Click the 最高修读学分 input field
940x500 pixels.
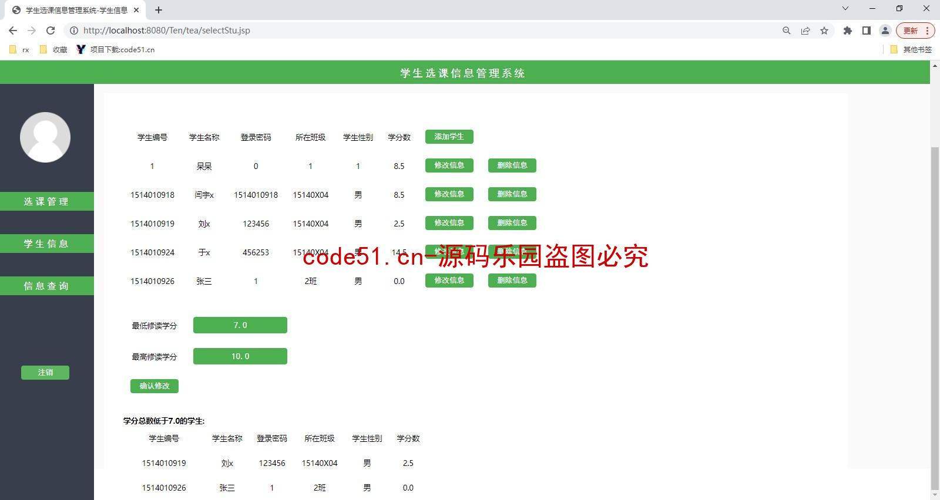click(240, 356)
